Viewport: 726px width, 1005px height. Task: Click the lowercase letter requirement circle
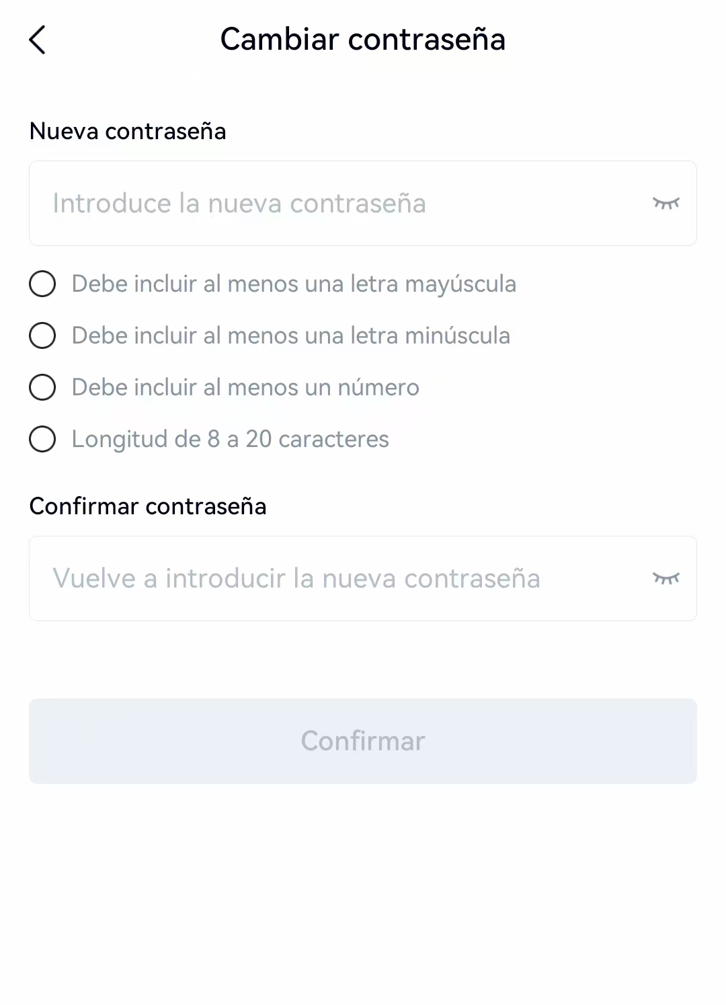42,335
